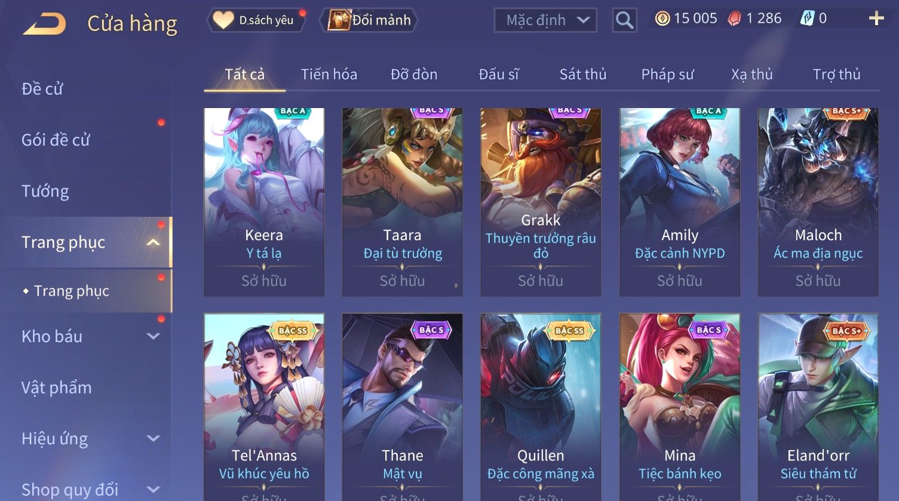Open Tướng in the sidebar

[45, 191]
